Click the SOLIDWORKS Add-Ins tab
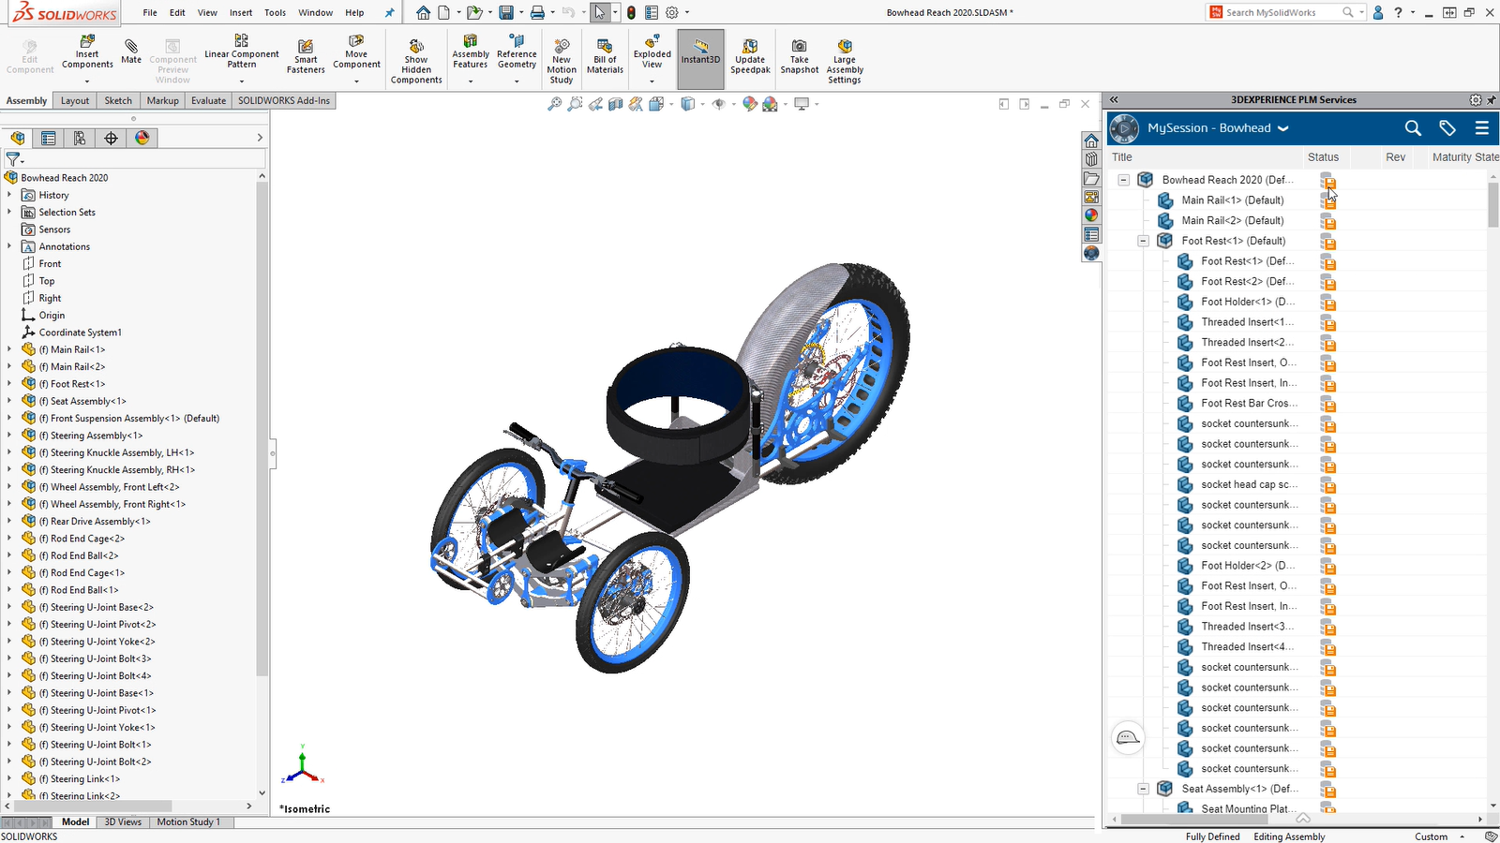 tap(284, 100)
